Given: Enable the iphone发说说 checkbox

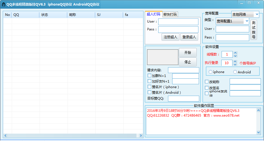Looking at the screenshot, I should 207,93.
